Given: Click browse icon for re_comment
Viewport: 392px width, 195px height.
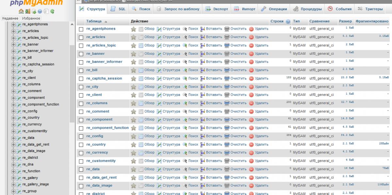Looking at the screenshot, I should click(141, 112).
